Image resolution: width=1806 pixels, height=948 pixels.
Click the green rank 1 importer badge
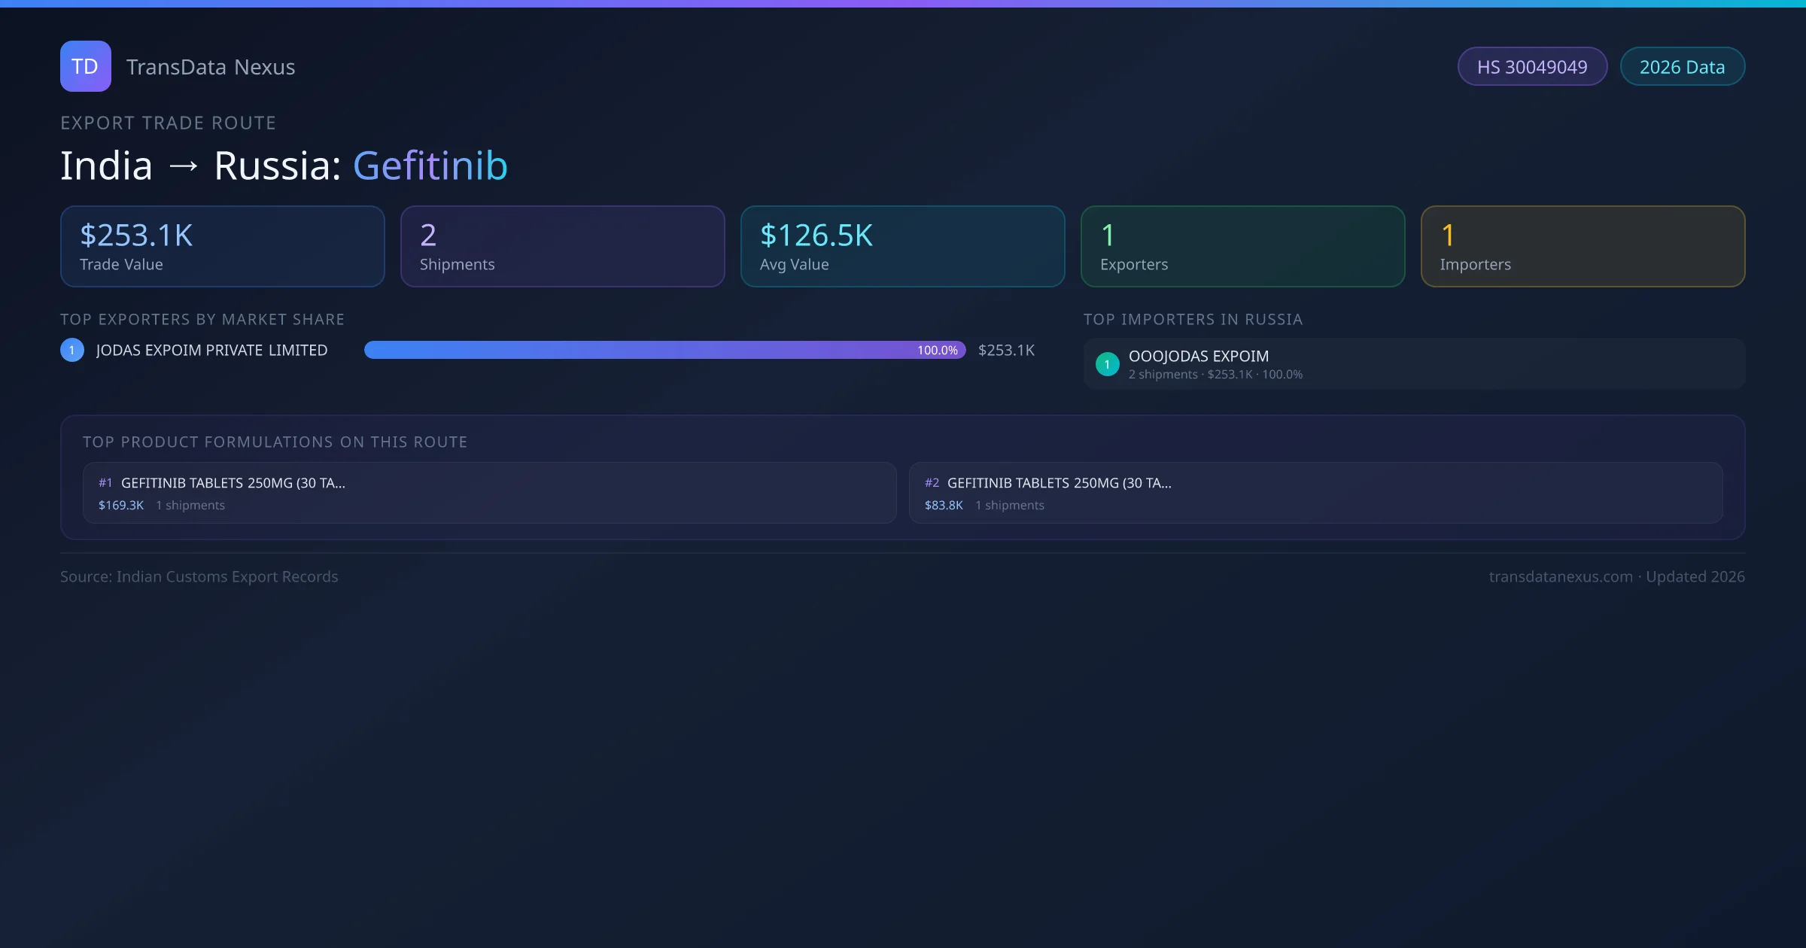[1107, 364]
